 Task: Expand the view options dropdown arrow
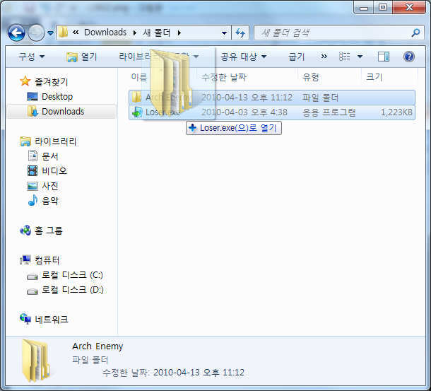coord(360,57)
